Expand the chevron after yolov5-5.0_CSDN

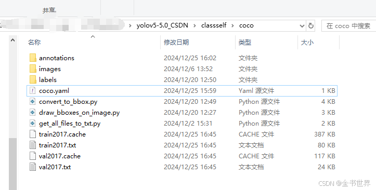point(195,25)
